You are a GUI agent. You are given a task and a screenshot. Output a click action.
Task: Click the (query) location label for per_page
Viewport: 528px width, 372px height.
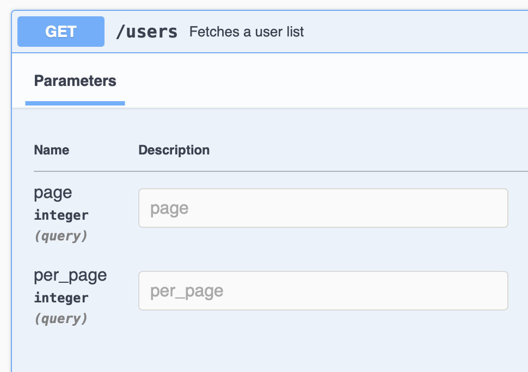[x=61, y=318]
